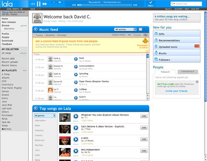The image size is (207, 161).
Task: Play Kush by Lil Wayne
Action: [x=76, y=59]
